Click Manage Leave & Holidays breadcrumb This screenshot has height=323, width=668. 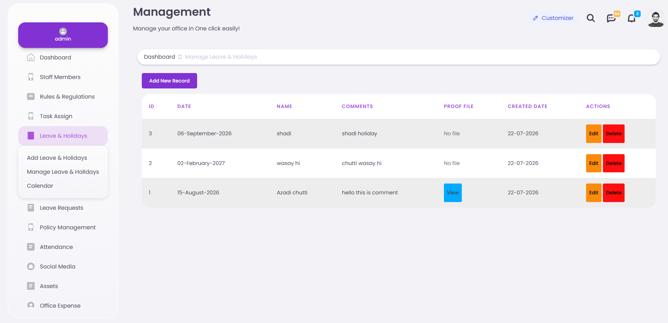(x=221, y=57)
